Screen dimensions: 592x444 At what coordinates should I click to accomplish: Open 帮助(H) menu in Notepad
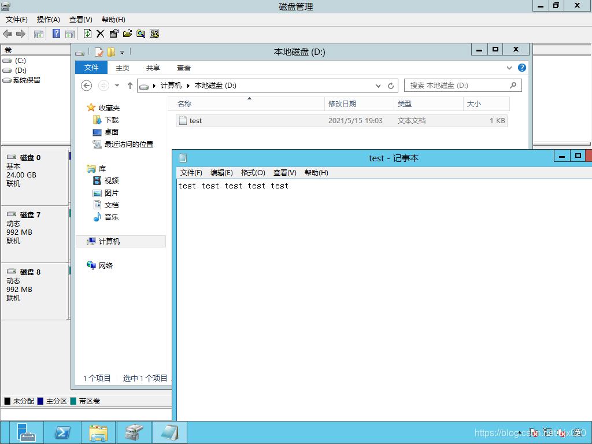coord(316,173)
